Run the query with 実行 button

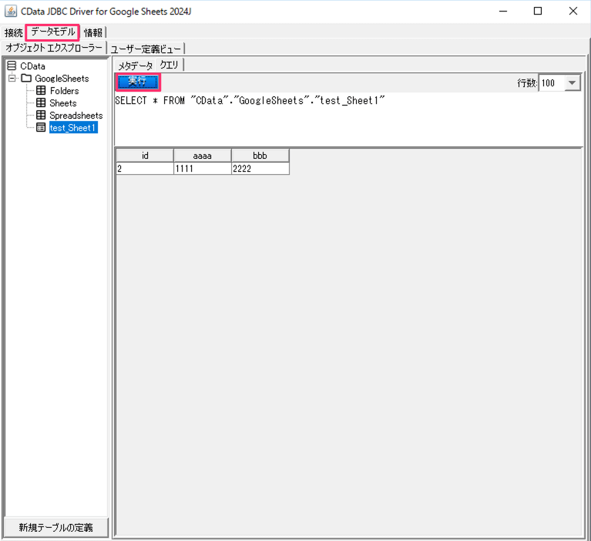click(x=138, y=82)
